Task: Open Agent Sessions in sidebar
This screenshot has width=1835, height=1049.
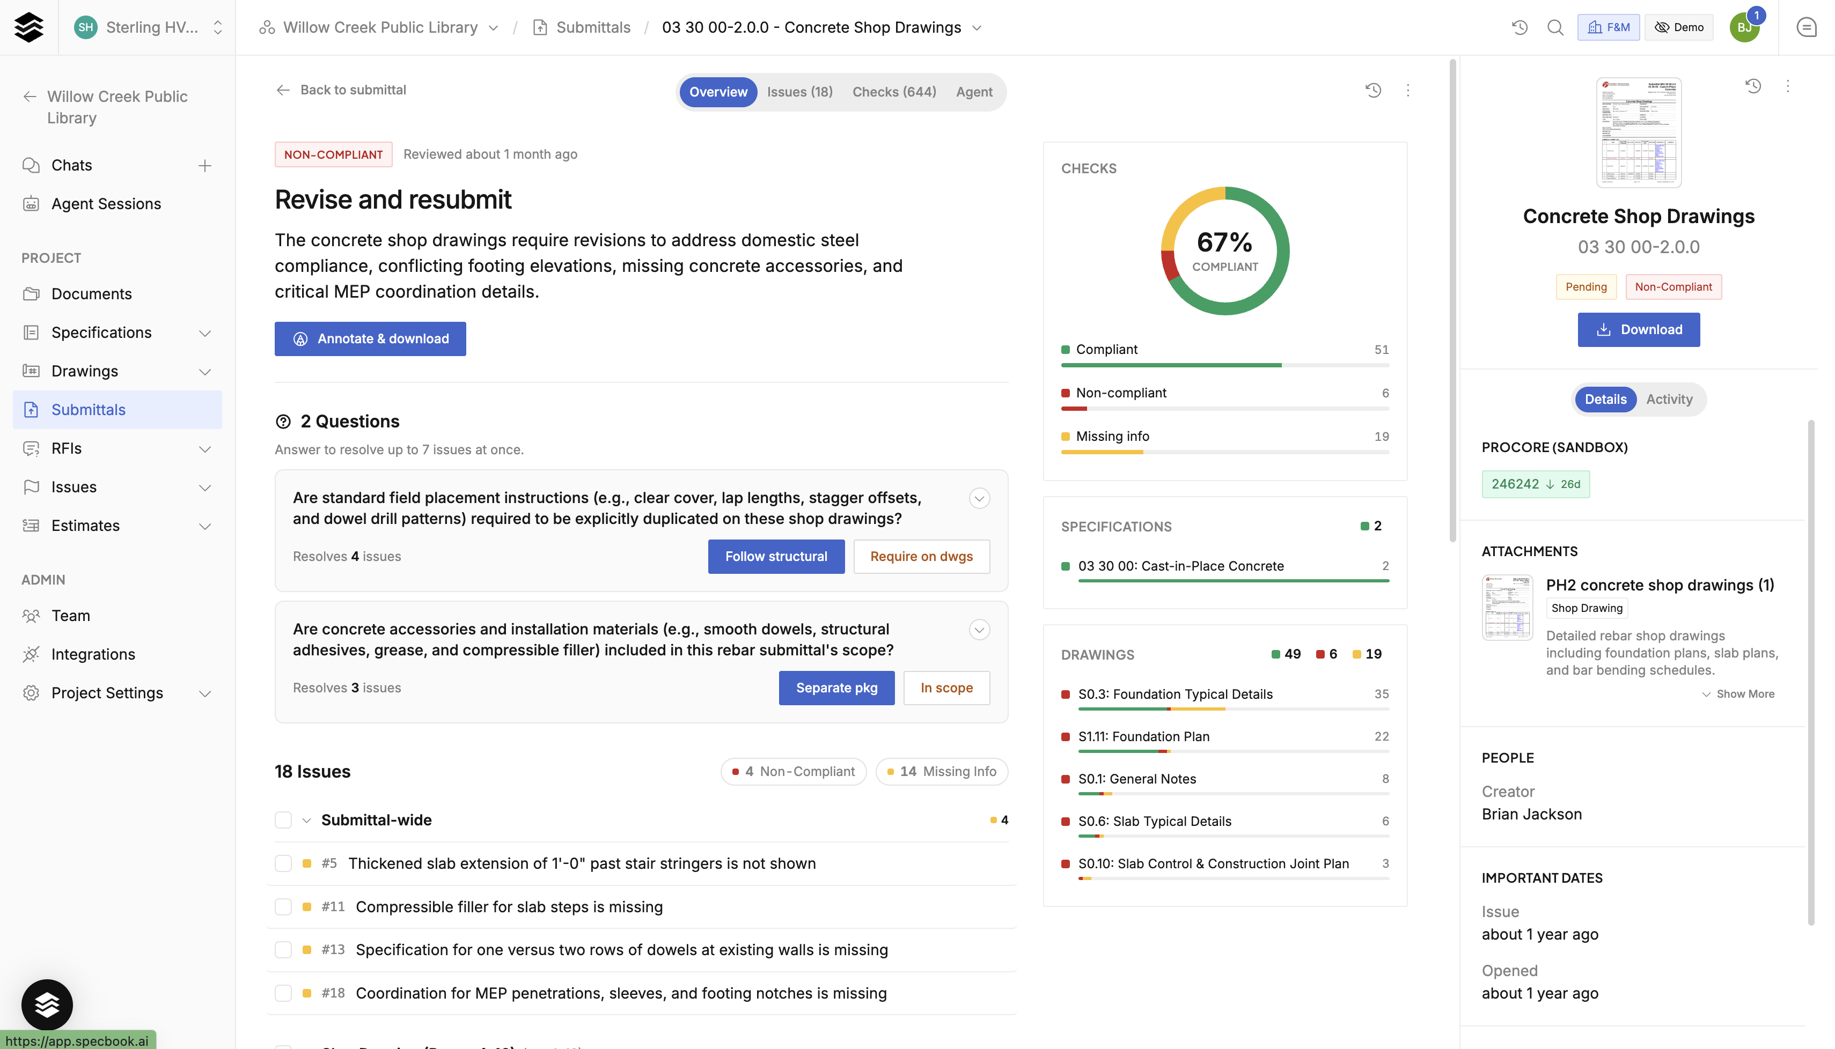Action: point(118,204)
